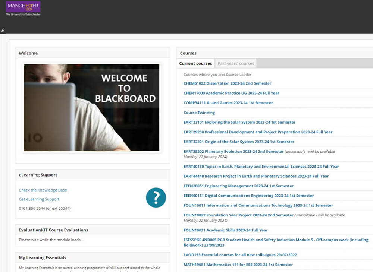
Task: Click 'The University of Manchester' text under logo
Action: click(x=23, y=15)
